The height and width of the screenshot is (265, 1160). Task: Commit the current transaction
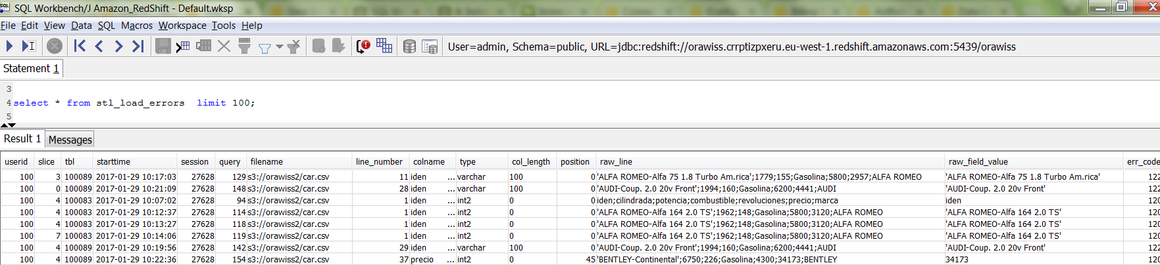pos(319,46)
